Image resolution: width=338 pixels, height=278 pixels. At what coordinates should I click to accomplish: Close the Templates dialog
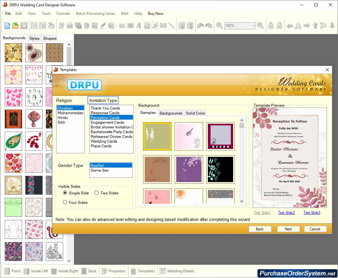click(327, 70)
